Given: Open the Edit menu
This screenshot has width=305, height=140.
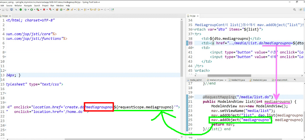Looking at the screenshot, I should tap(2, 6).
